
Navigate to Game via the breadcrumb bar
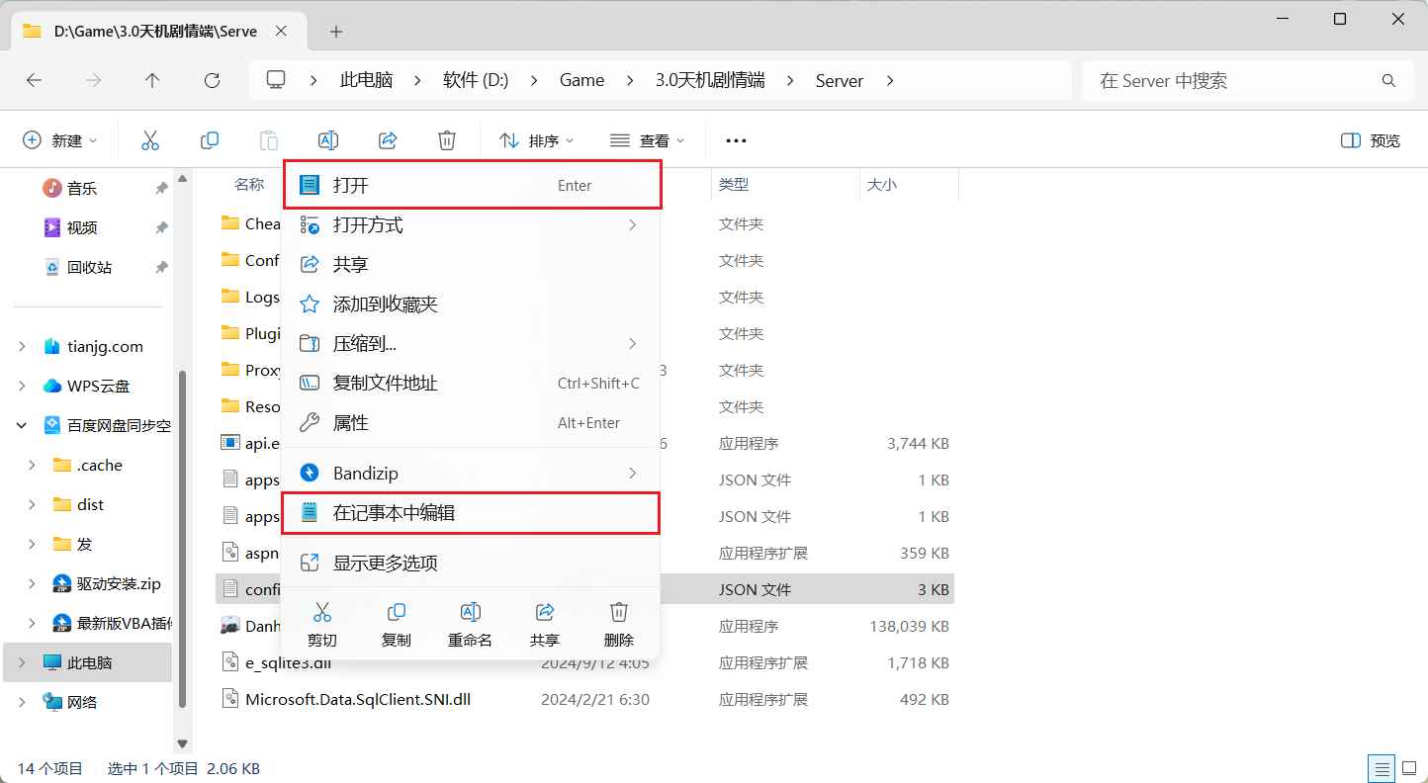coord(581,80)
